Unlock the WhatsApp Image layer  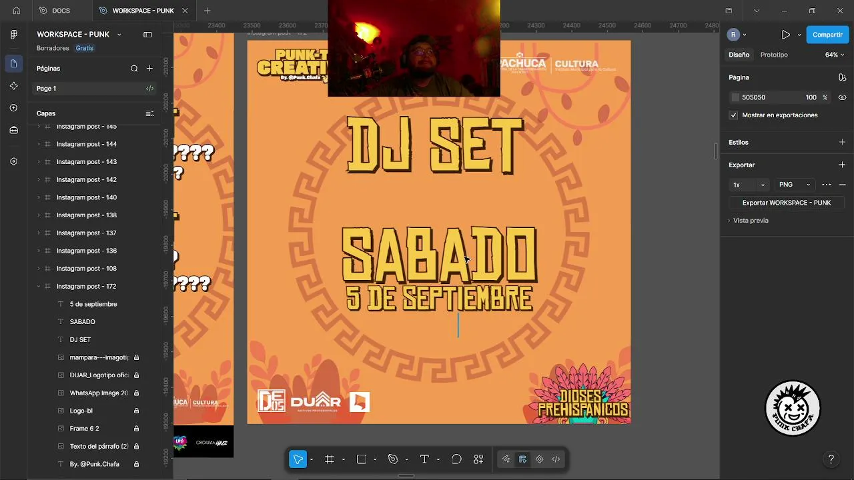tap(136, 393)
